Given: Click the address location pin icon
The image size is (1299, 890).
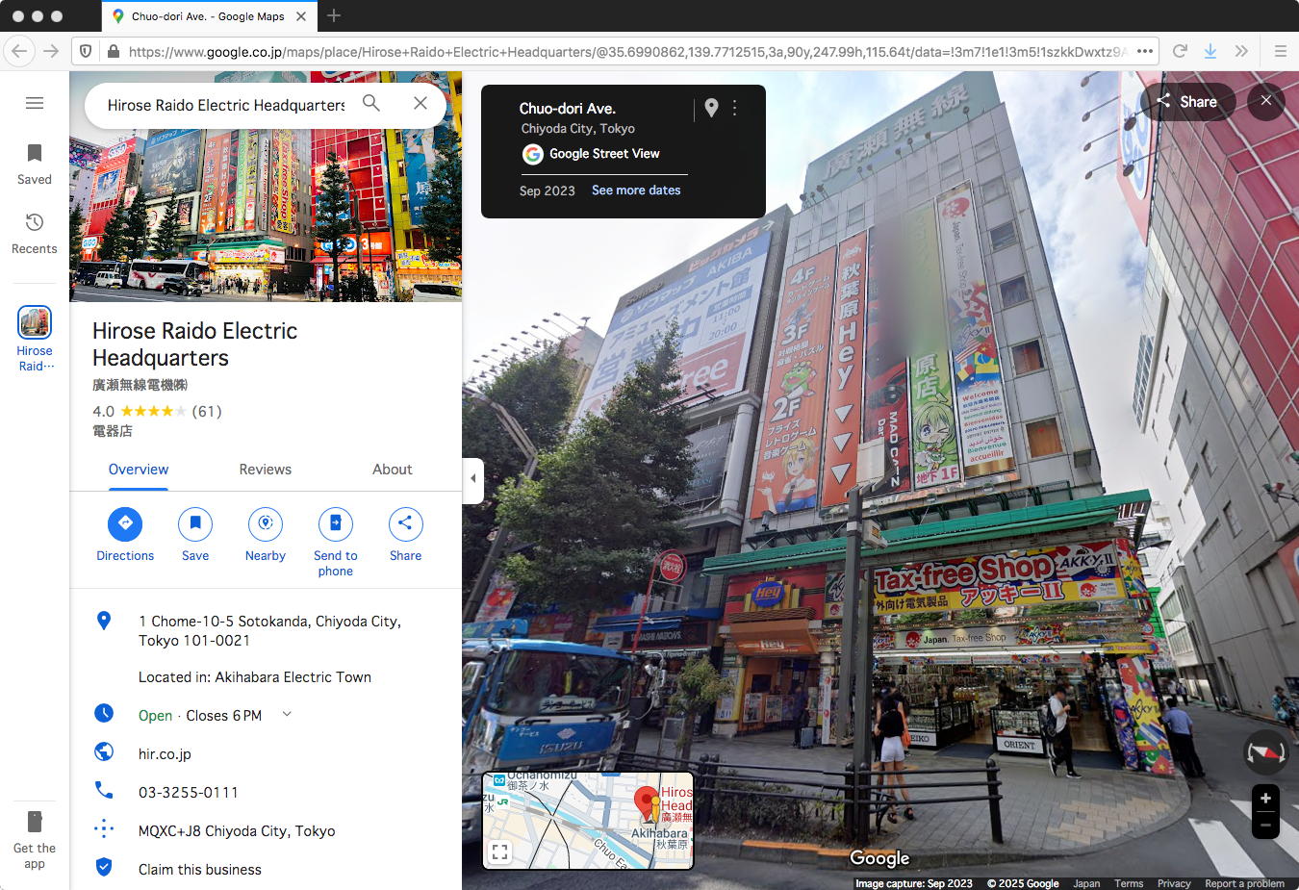Looking at the screenshot, I should pos(104,621).
